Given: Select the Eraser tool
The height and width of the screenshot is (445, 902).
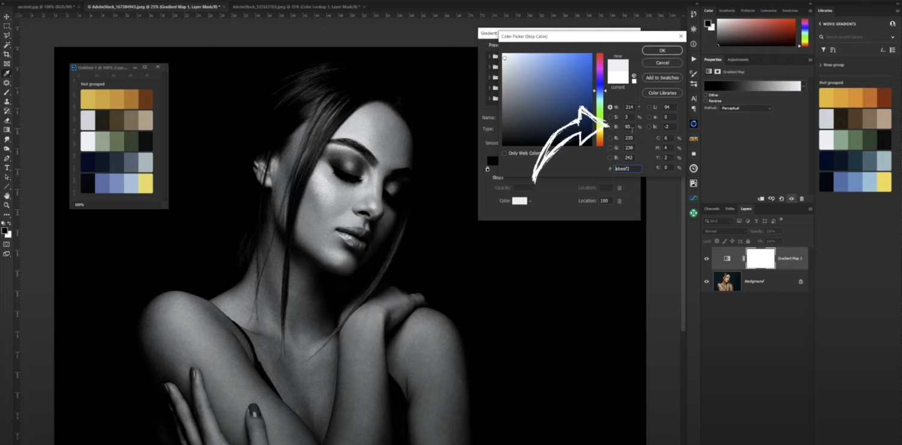Looking at the screenshot, I should click(x=7, y=120).
